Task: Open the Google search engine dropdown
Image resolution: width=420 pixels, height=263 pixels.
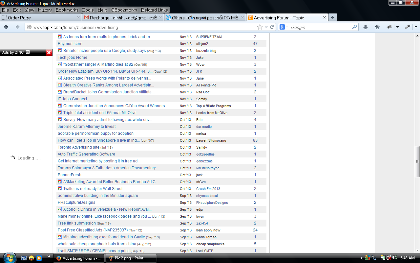Action: pos(287,27)
